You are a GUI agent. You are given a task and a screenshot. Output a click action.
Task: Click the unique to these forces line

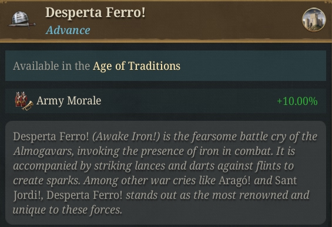tap(68, 210)
